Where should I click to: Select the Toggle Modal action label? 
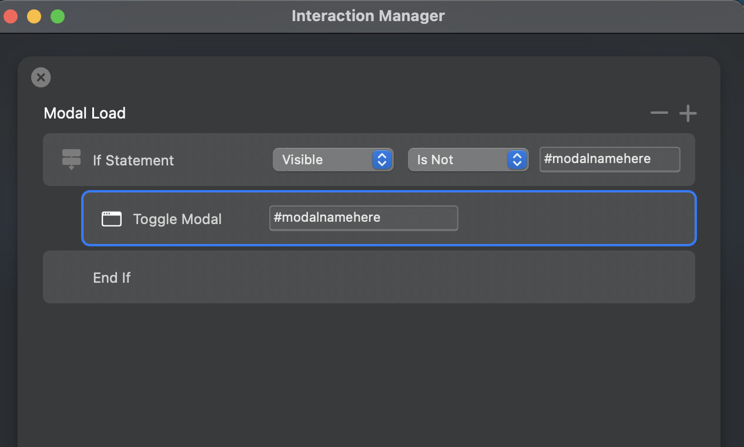[177, 219]
